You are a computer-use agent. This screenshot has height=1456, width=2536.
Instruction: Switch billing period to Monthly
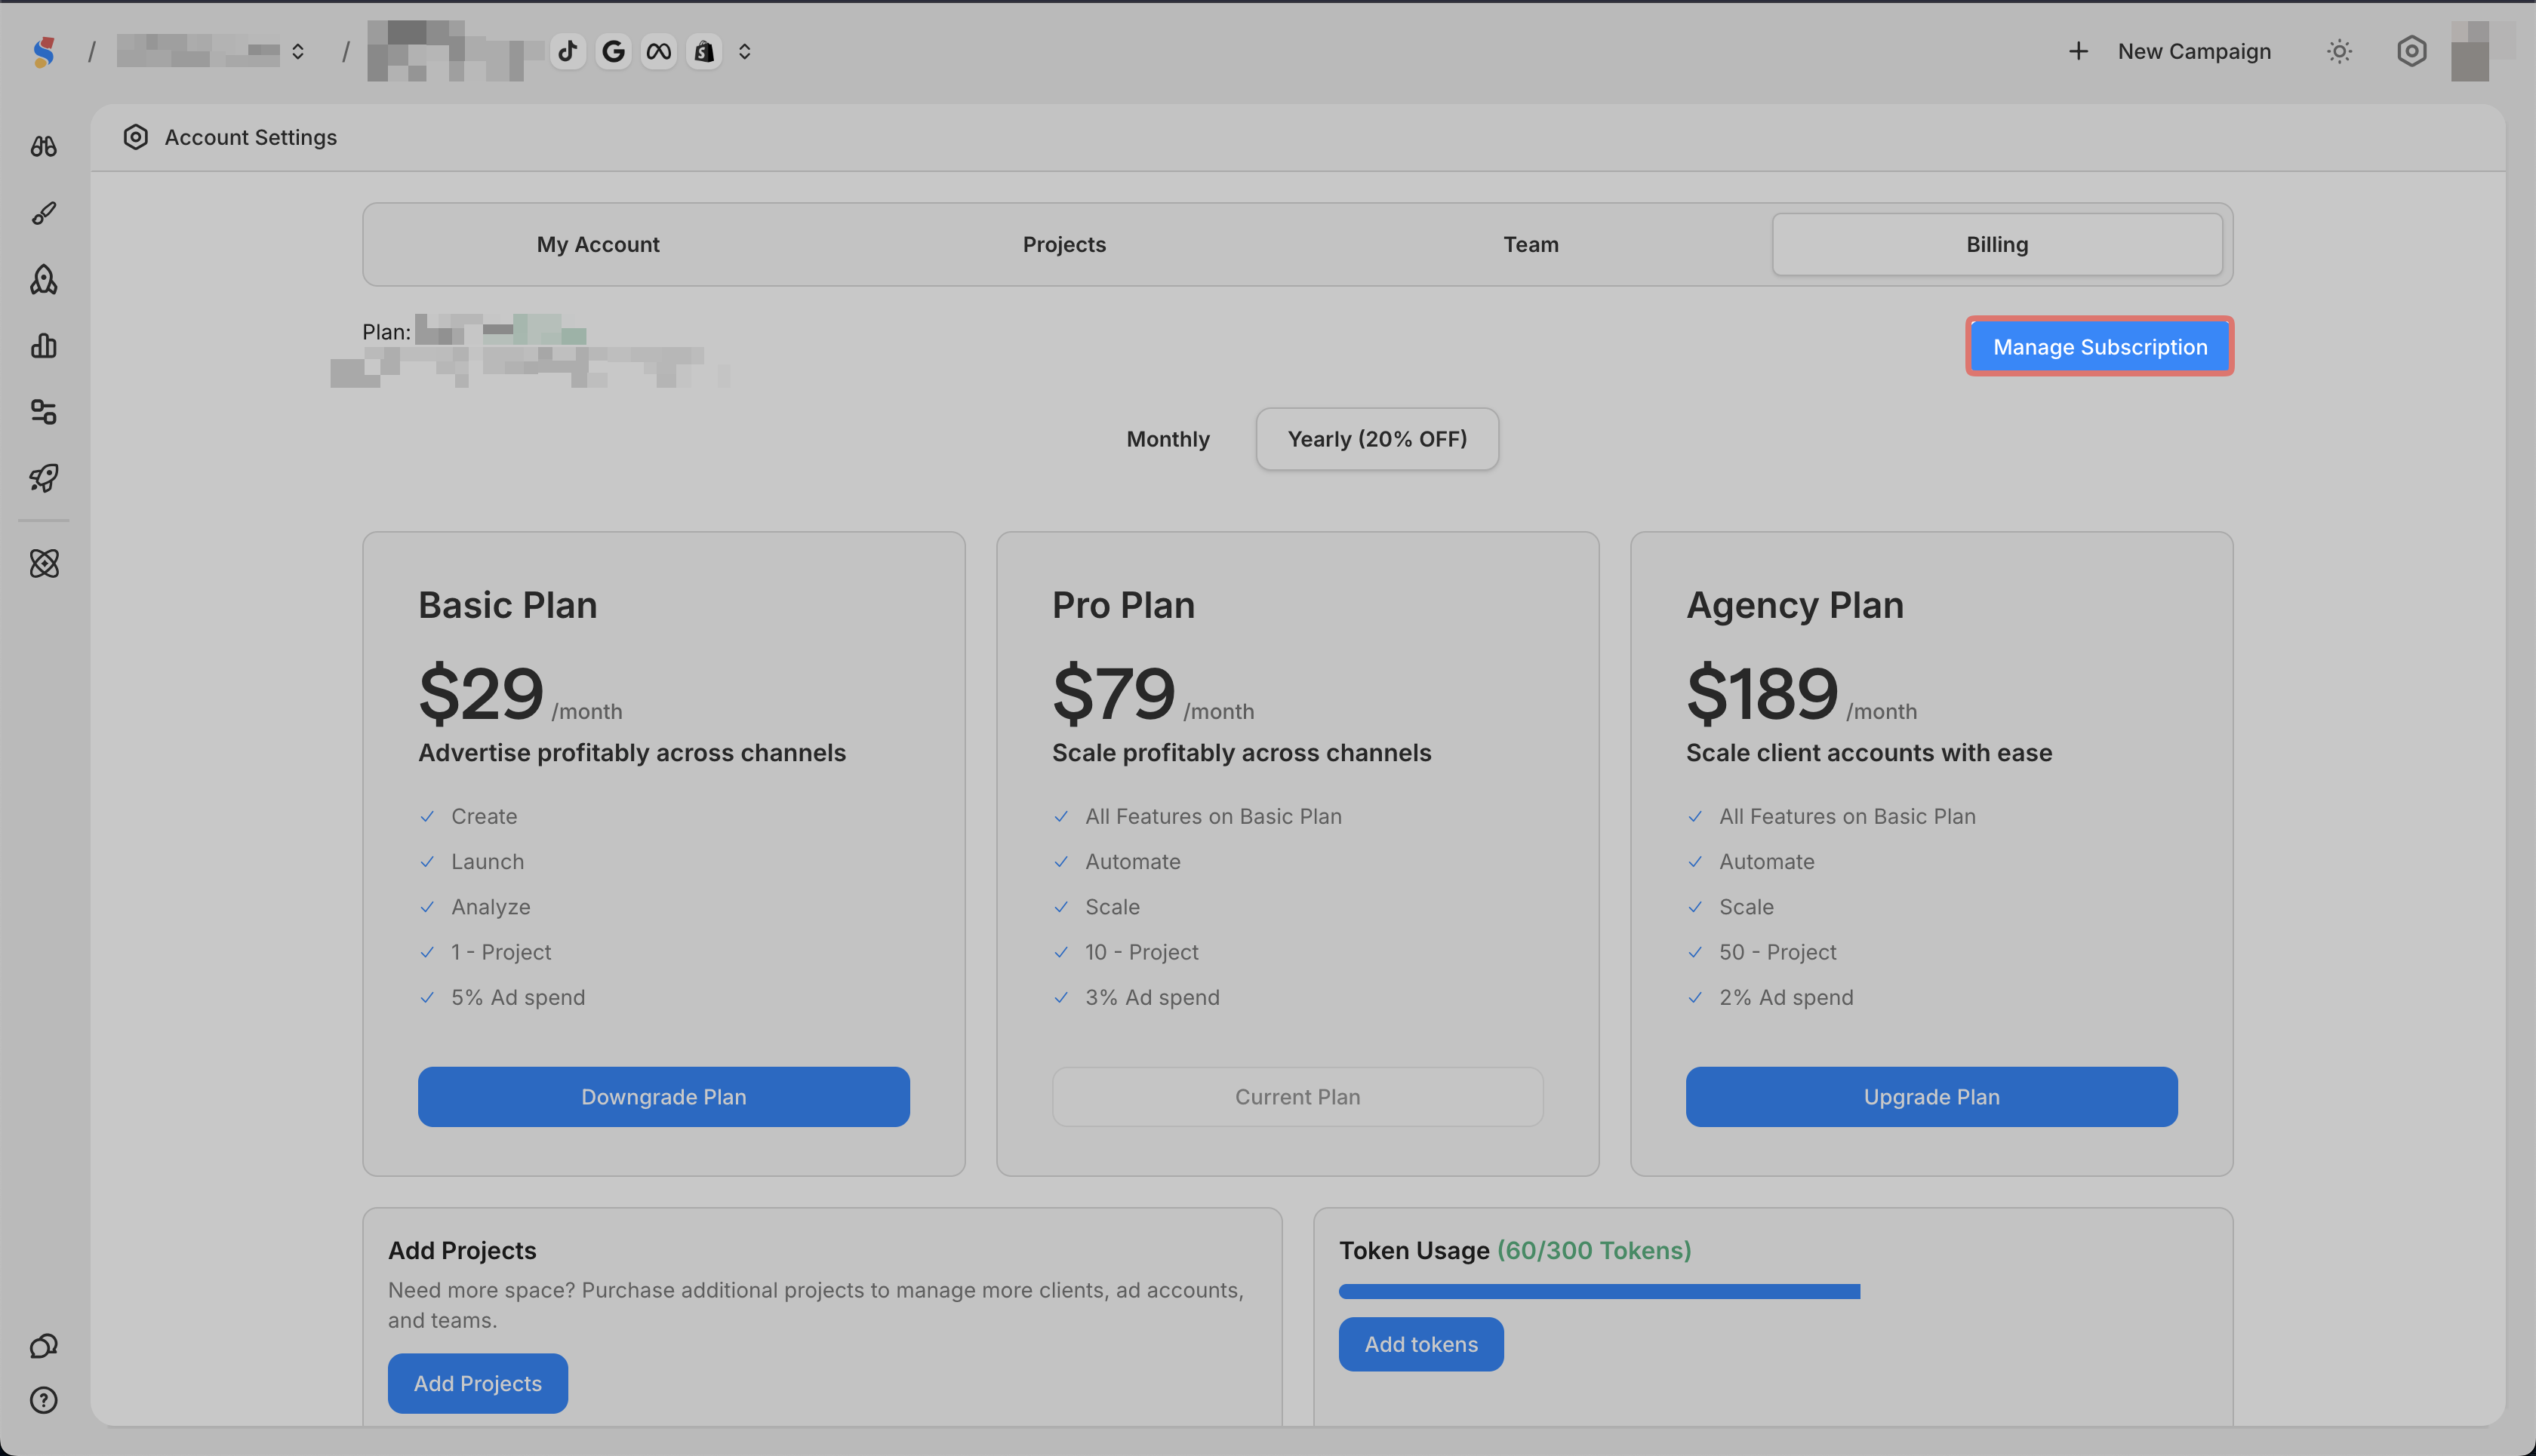[x=1168, y=439]
